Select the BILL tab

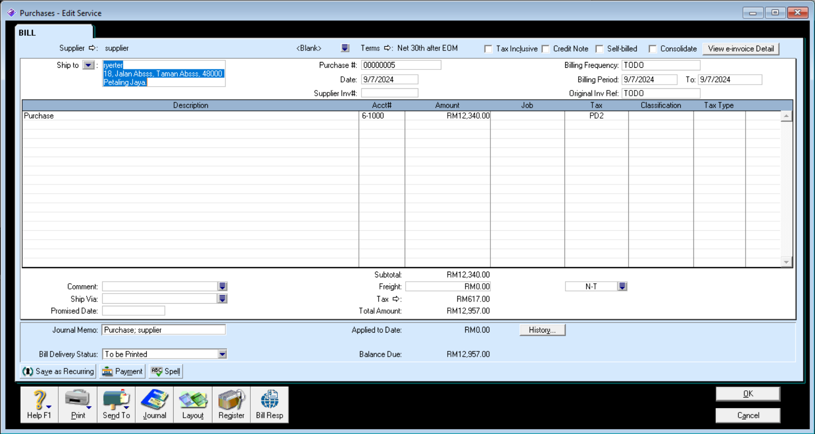[27, 33]
